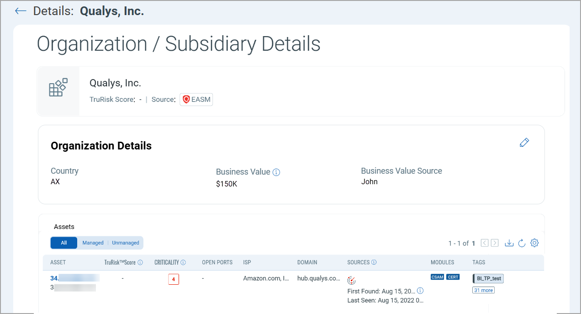This screenshot has height=314, width=581.
Task: Switch to the Unmanaged assets filter
Action: 126,243
